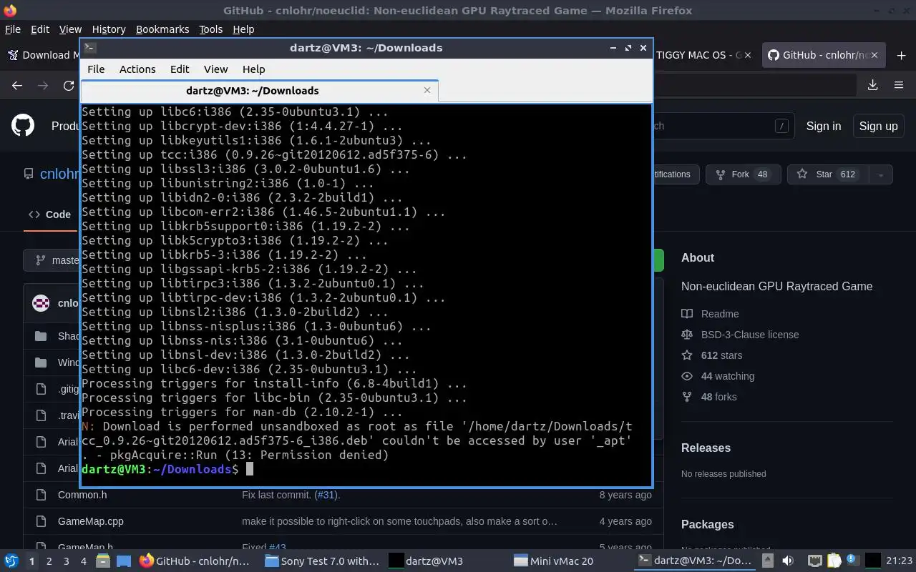Click the About repository icon beside cnlohr

coord(29,174)
